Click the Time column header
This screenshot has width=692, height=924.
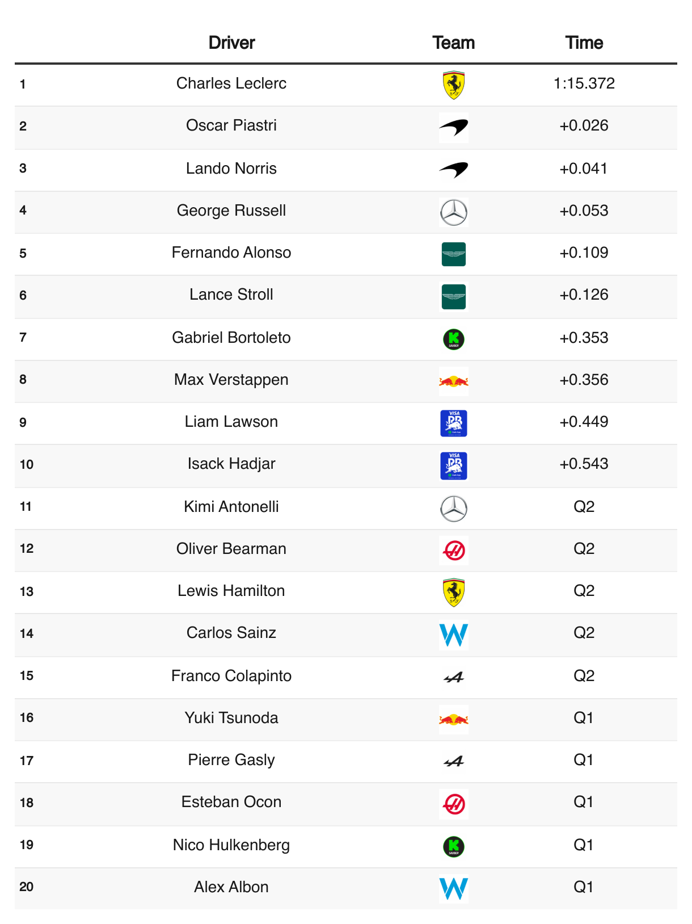(x=584, y=43)
